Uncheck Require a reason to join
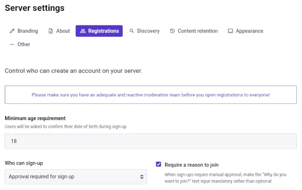 [159, 164]
